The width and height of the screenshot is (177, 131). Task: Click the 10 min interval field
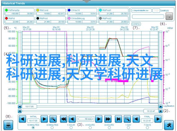(86, 119)
